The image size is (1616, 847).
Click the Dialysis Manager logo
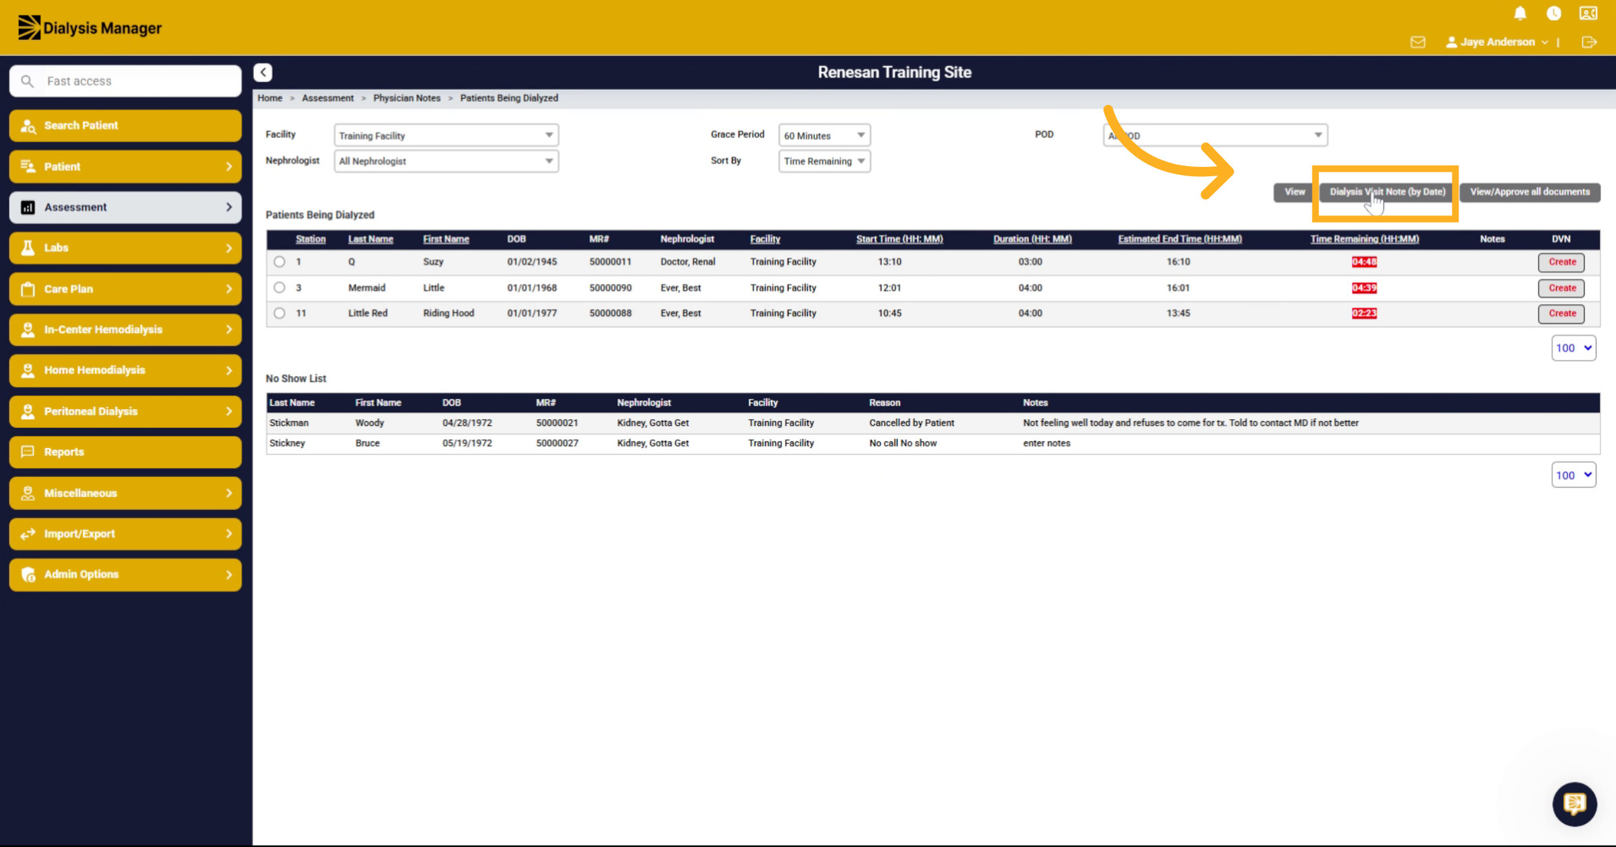(x=90, y=28)
